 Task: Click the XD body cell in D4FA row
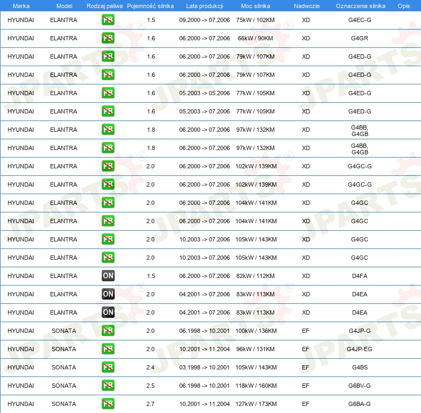pos(306,276)
